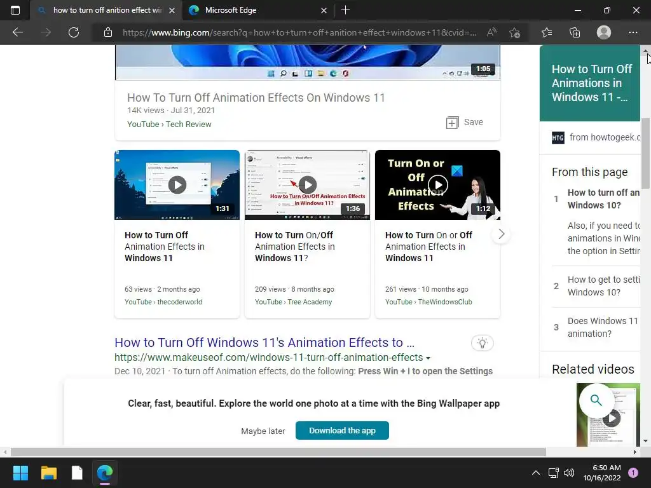
Task: Open the How to Turn Off Animations sidebar card
Action: click(x=590, y=83)
